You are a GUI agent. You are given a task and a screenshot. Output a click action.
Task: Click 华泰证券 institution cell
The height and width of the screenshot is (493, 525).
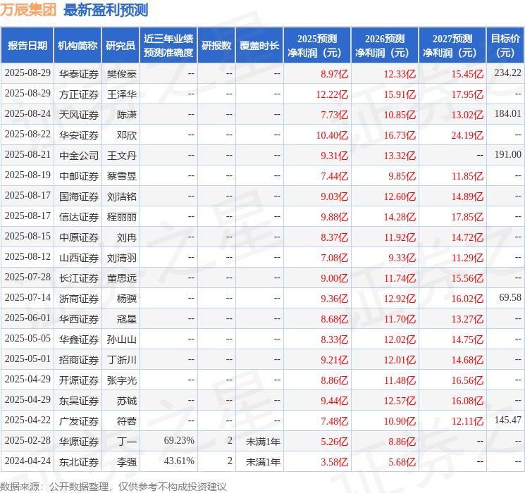[79, 74]
